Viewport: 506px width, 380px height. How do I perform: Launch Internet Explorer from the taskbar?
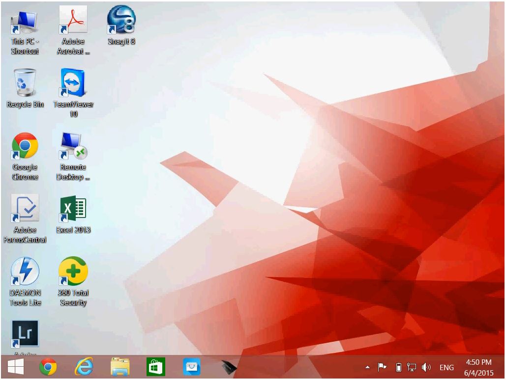84,367
